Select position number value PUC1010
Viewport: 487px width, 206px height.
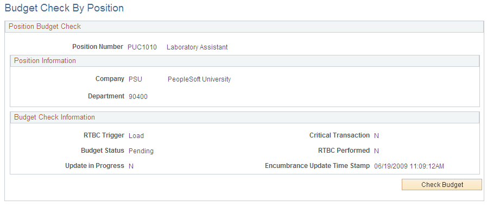[142, 47]
